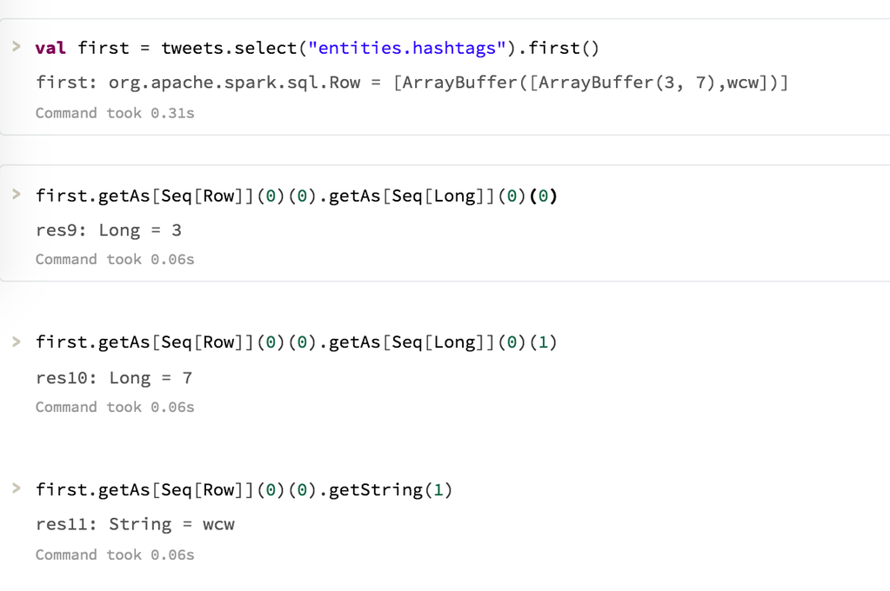Click the "Command took 0.31s" status text

click(x=115, y=113)
